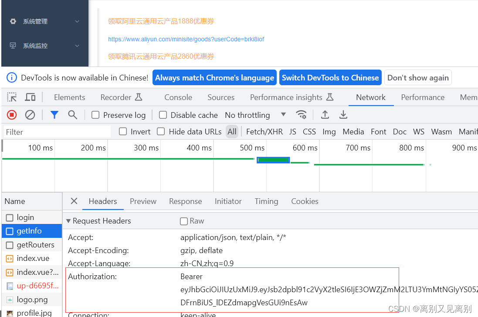478x317 pixels.
Task: Stop recording network log
Action: [12, 115]
